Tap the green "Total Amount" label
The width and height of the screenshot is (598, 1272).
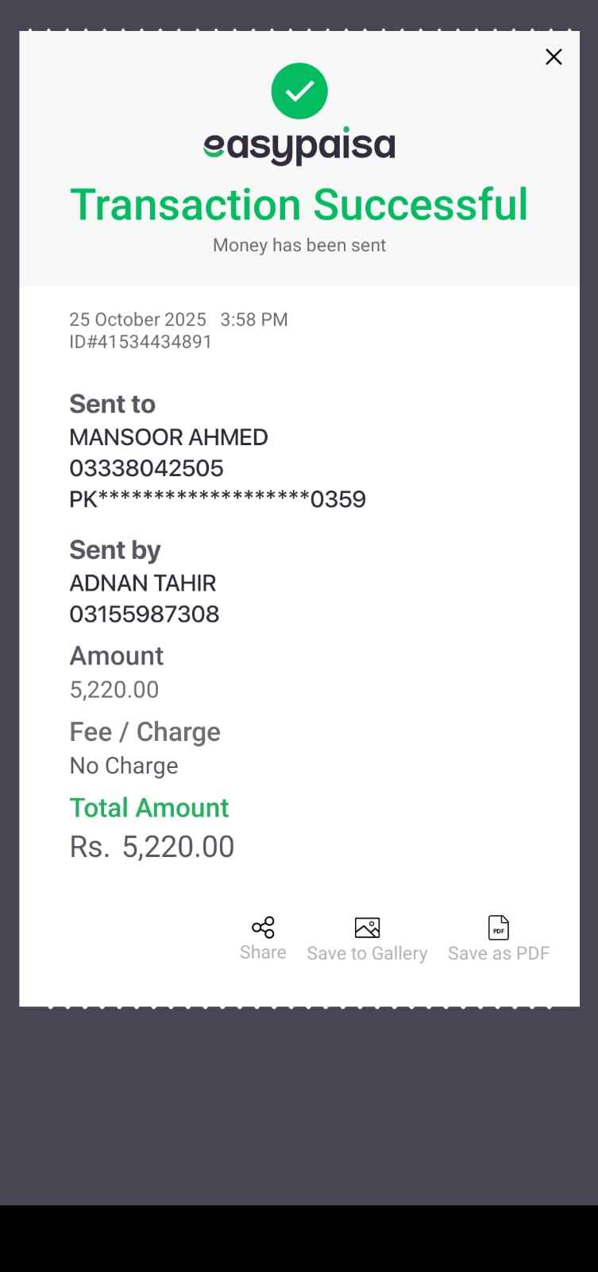point(149,808)
